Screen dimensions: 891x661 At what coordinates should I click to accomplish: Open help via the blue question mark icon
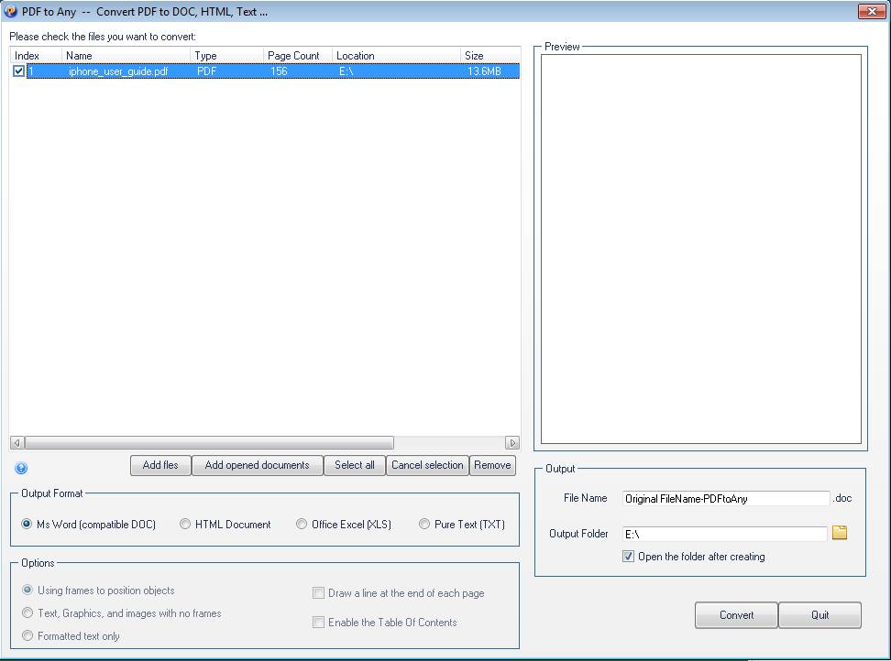click(20, 468)
